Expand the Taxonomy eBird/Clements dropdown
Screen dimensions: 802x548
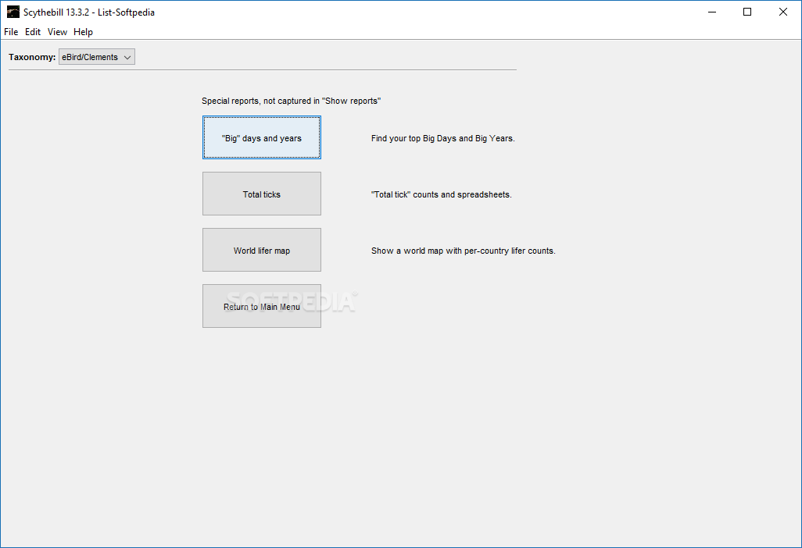97,57
